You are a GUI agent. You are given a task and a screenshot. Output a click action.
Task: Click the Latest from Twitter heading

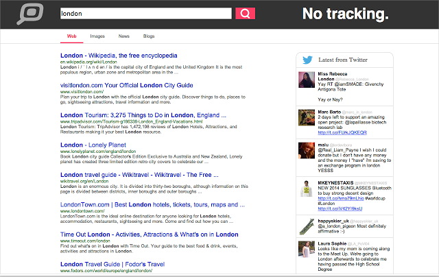click(343, 60)
